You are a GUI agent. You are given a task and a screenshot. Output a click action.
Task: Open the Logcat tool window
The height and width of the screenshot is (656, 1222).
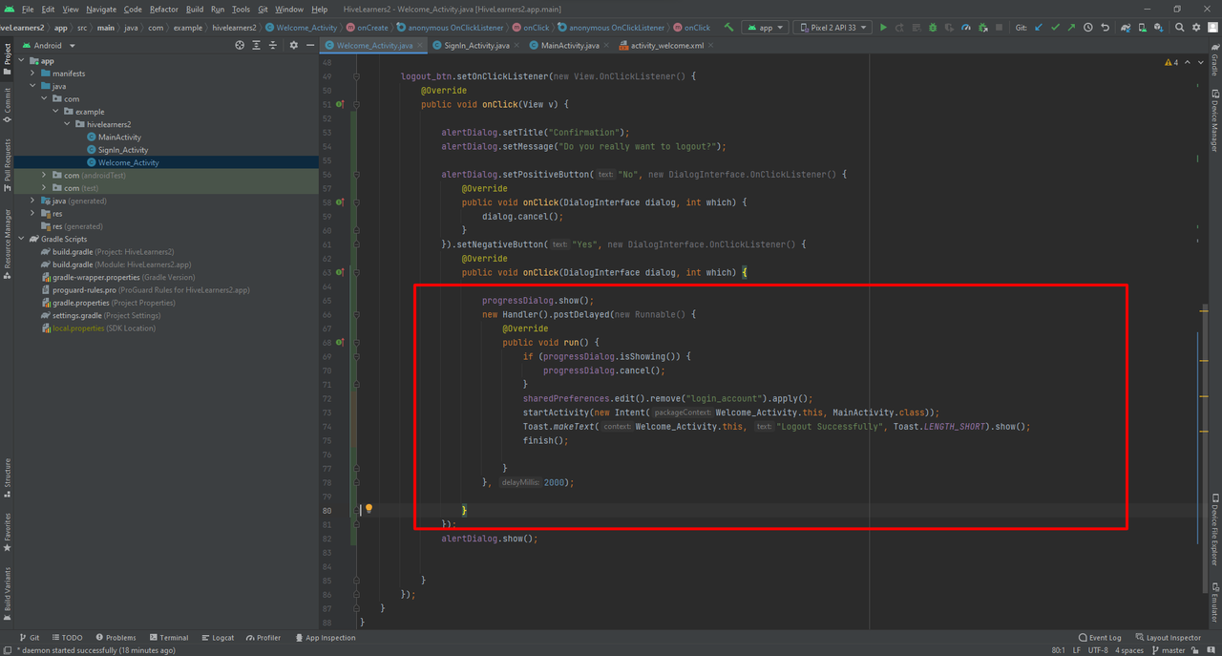click(217, 637)
